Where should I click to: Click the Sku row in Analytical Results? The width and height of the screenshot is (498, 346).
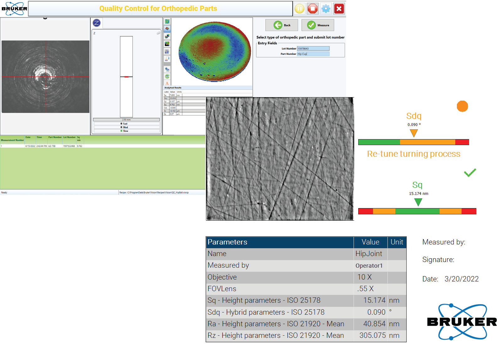pos(184,98)
